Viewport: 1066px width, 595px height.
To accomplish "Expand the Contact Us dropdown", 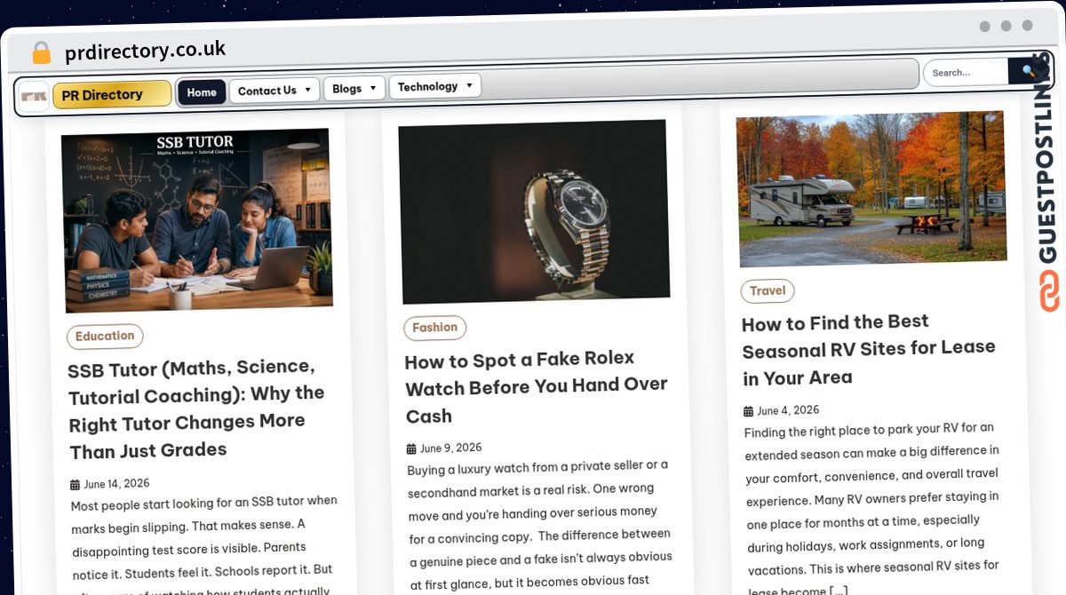I will click(x=274, y=91).
